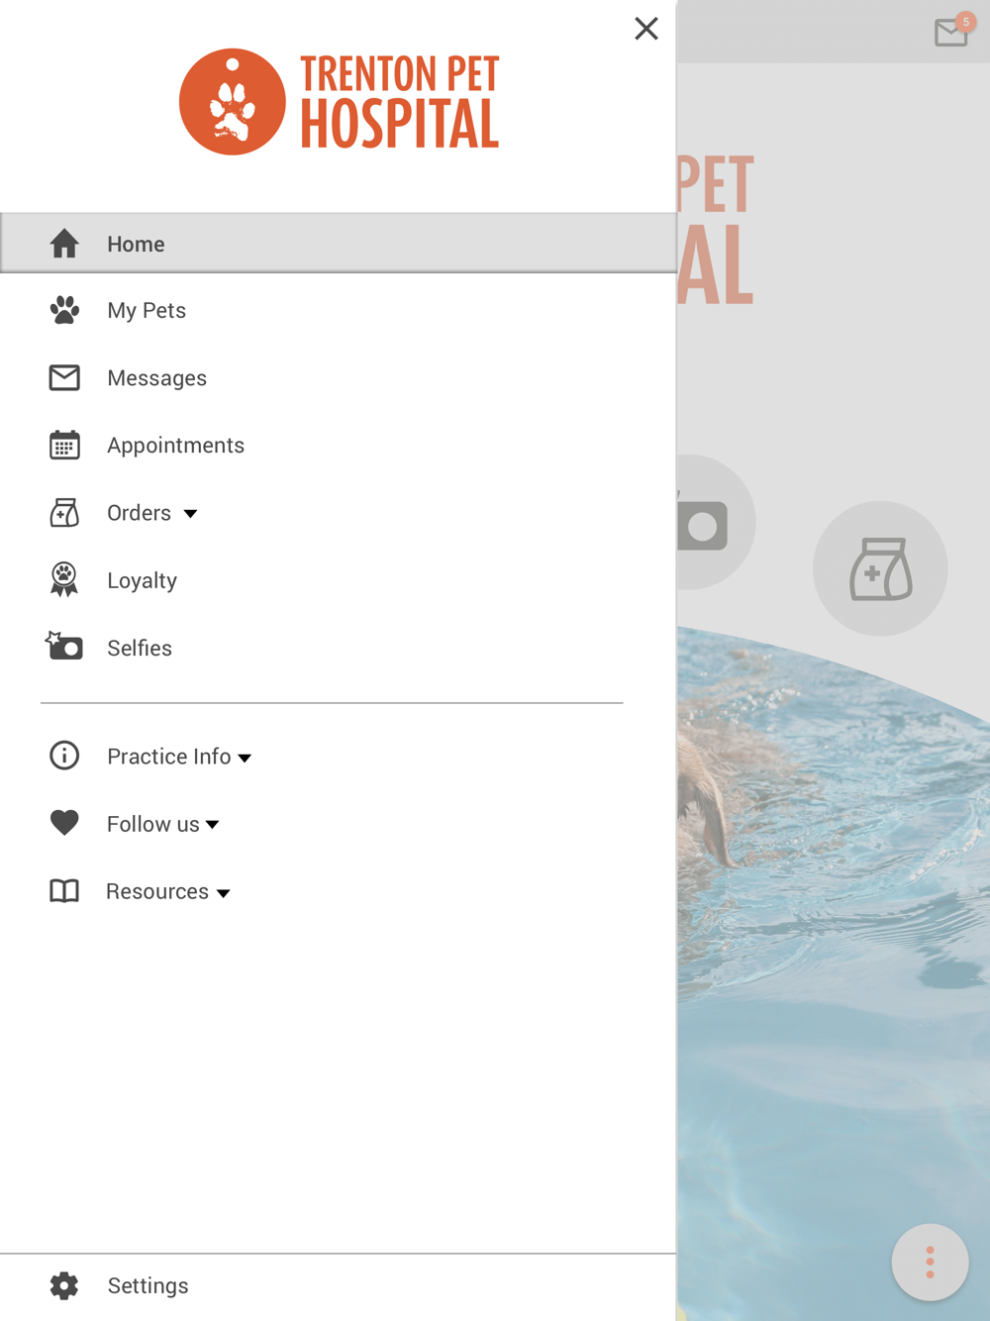Click the Resources open book icon
The image size is (990, 1321).
tap(64, 891)
